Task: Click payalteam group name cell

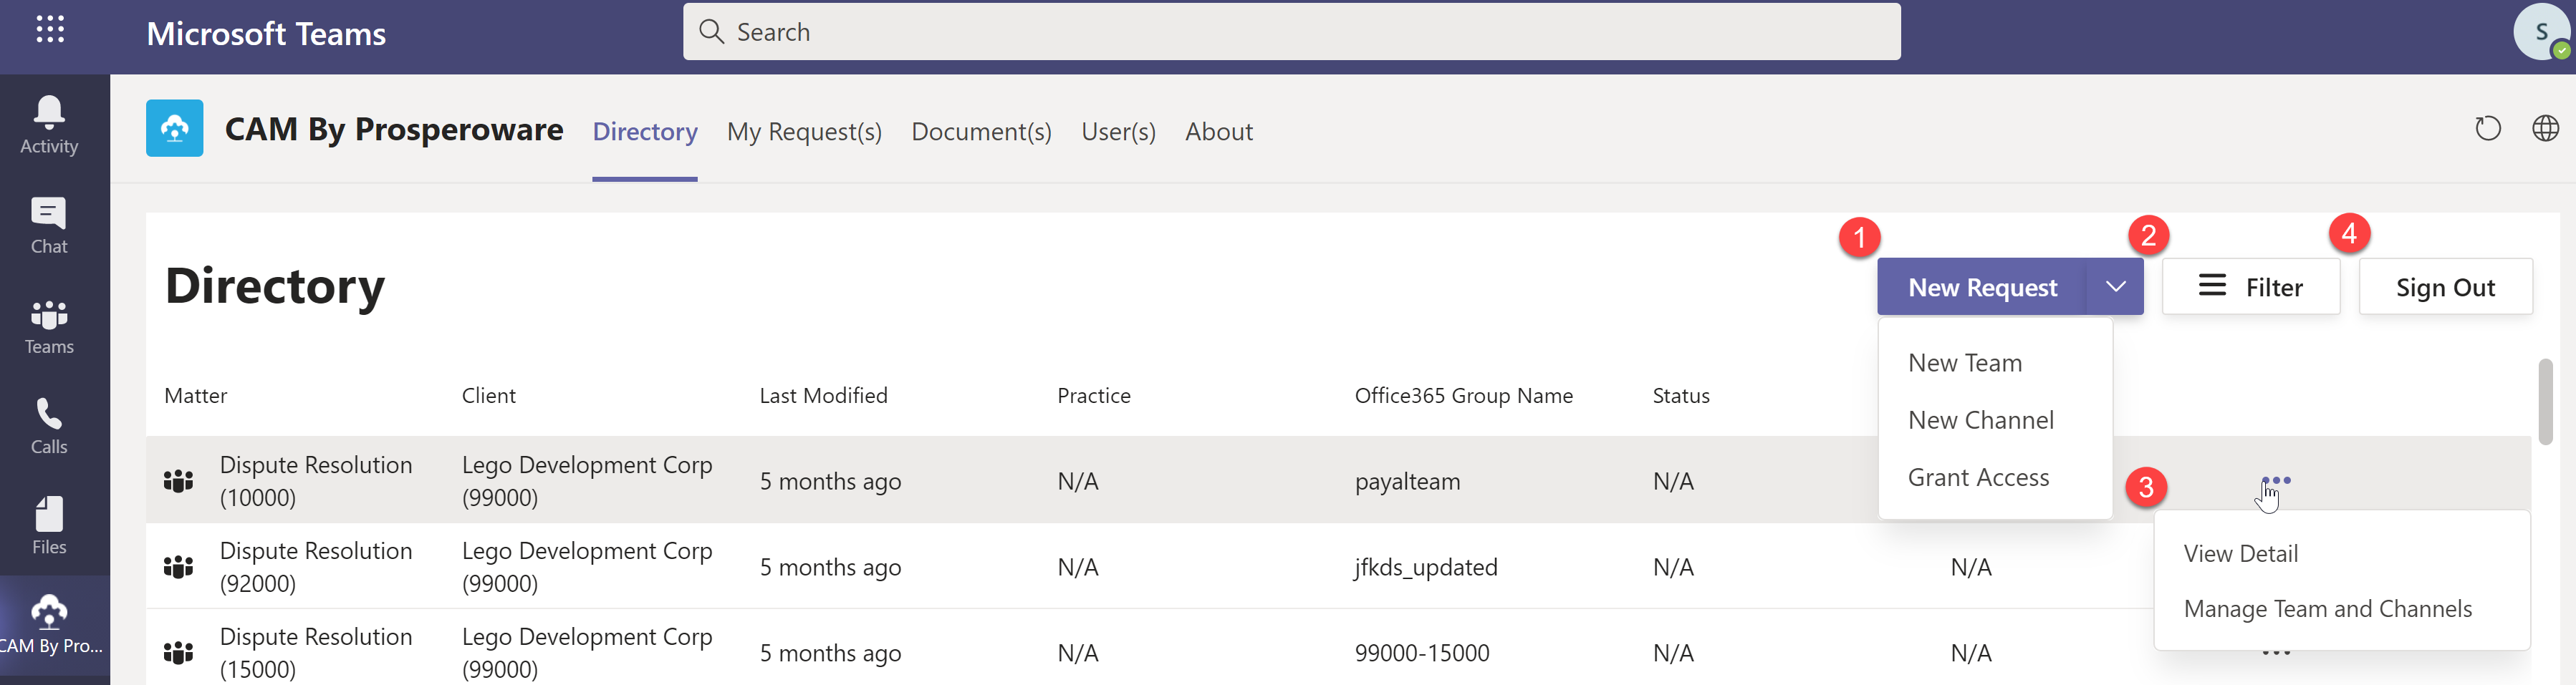Action: tap(1407, 481)
